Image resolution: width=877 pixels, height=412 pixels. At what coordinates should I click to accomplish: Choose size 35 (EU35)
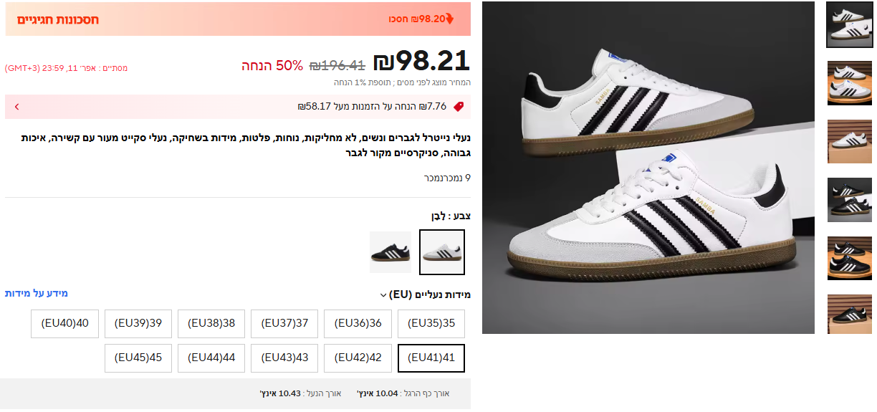pyautogui.click(x=431, y=324)
